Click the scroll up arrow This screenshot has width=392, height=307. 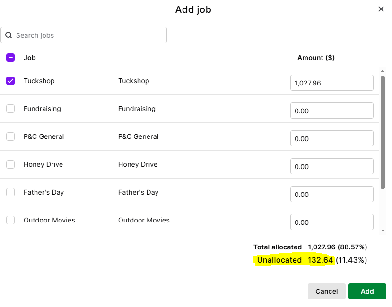click(x=383, y=71)
